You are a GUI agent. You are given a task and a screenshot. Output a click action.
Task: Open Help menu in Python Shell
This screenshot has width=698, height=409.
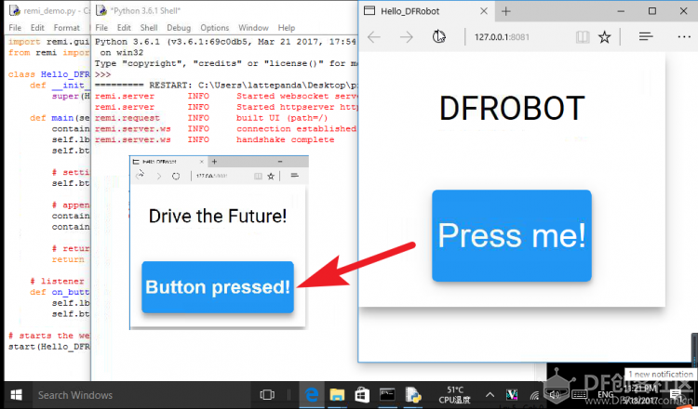(x=287, y=28)
